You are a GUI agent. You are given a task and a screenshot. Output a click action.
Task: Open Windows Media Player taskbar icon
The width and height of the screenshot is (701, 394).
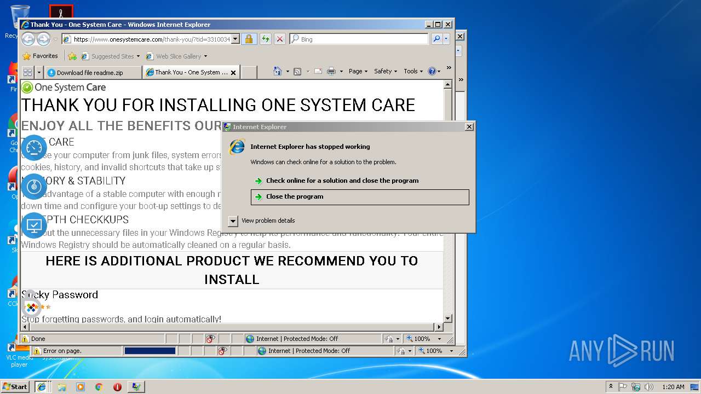pos(81,386)
